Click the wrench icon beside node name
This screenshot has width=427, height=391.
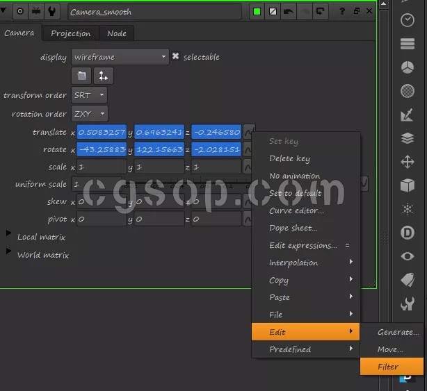(x=51, y=11)
